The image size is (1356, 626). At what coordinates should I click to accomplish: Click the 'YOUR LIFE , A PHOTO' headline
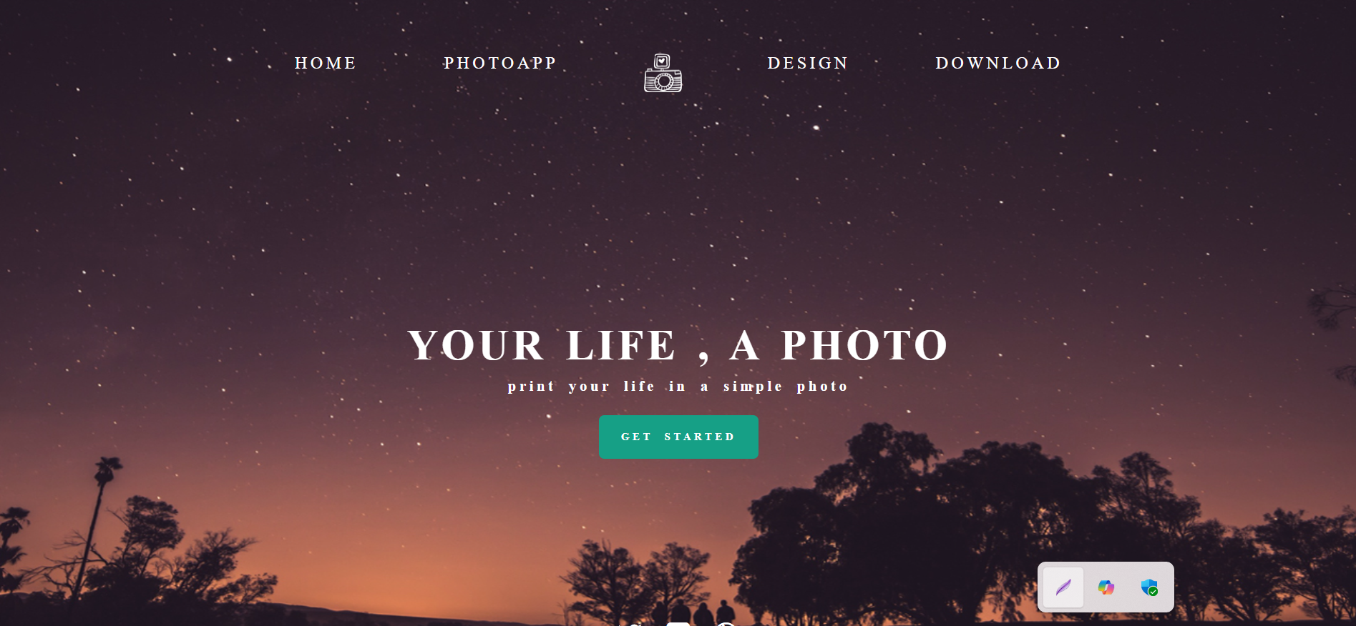[678, 346]
